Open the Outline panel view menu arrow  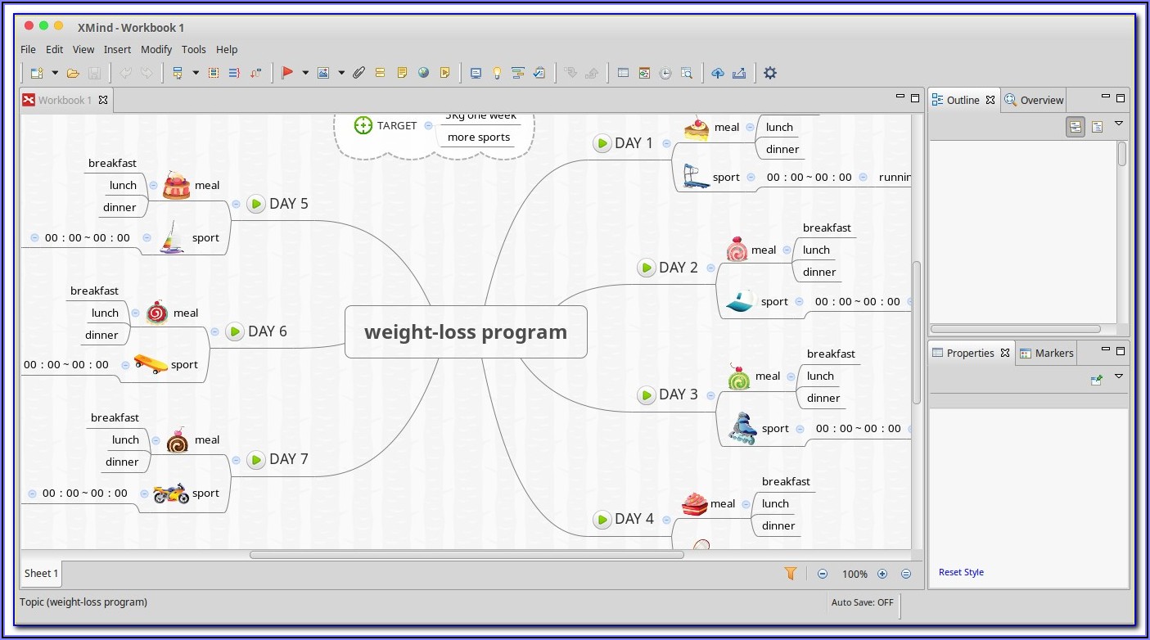coord(1119,124)
